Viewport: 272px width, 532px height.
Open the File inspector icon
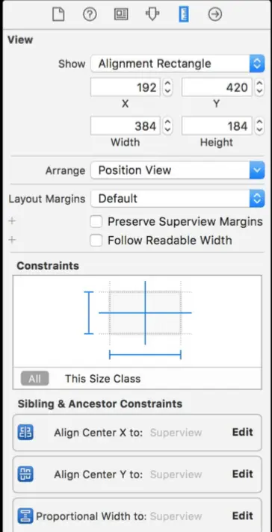(x=58, y=15)
